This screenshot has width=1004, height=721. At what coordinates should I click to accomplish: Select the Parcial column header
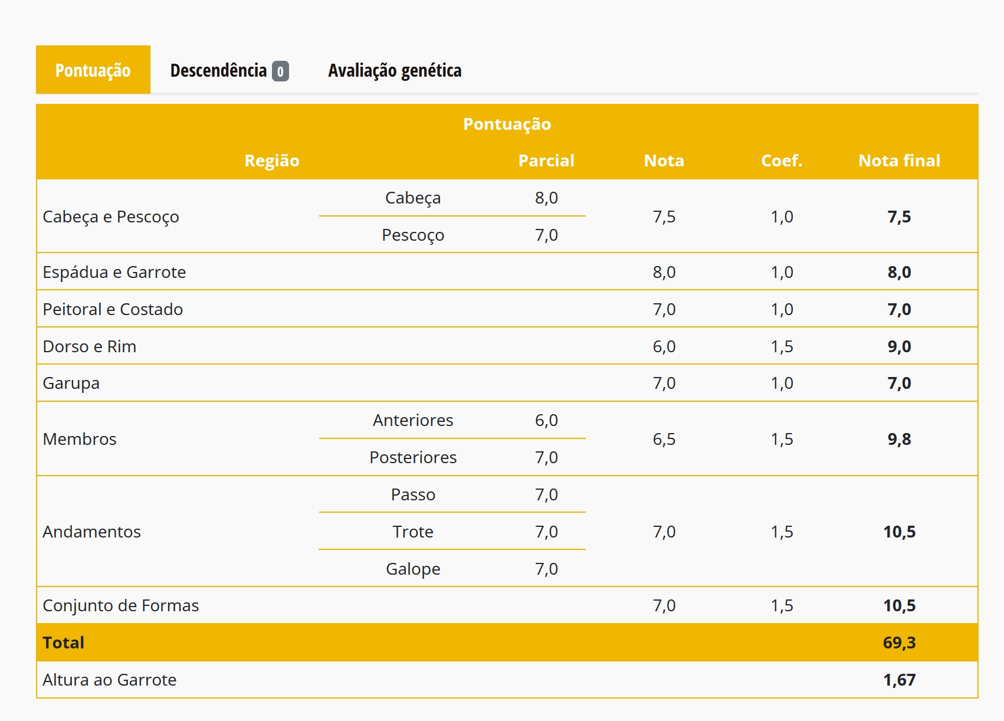coord(546,160)
